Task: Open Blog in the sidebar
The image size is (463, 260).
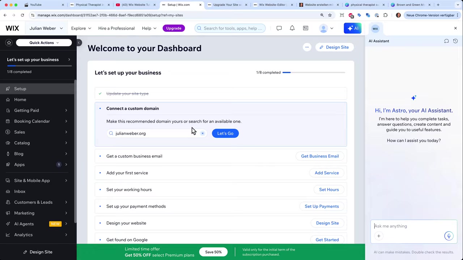Action: 37,154
